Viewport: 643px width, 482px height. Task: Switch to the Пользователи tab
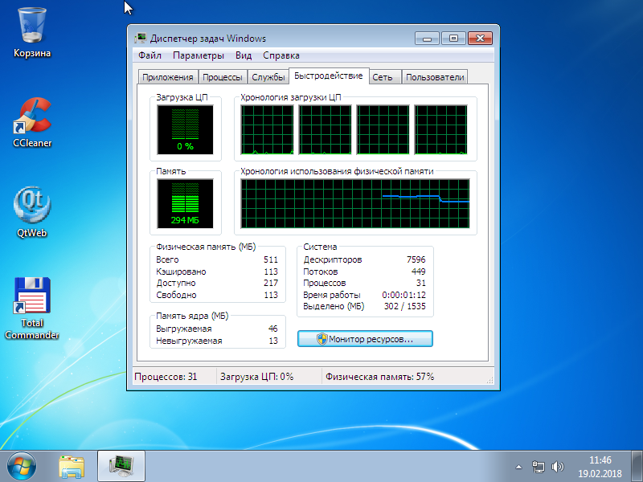click(x=435, y=77)
